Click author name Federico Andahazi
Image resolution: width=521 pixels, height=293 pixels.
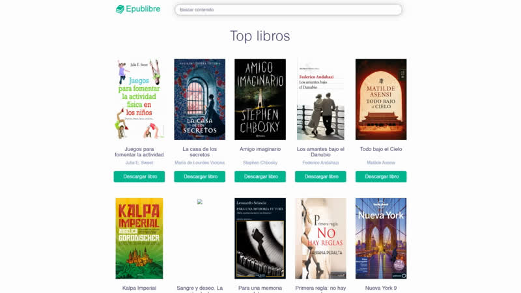(320, 163)
